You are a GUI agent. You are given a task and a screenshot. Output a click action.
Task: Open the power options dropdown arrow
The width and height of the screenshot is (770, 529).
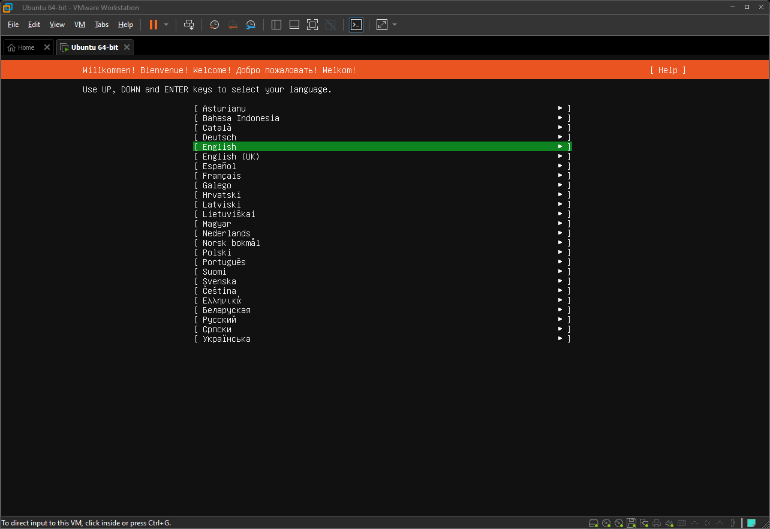tap(166, 25)
